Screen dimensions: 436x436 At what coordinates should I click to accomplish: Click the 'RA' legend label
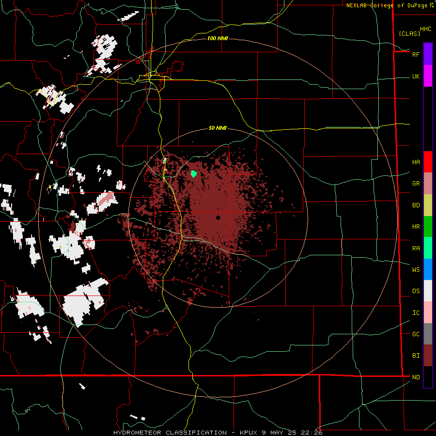coord(416,249)
